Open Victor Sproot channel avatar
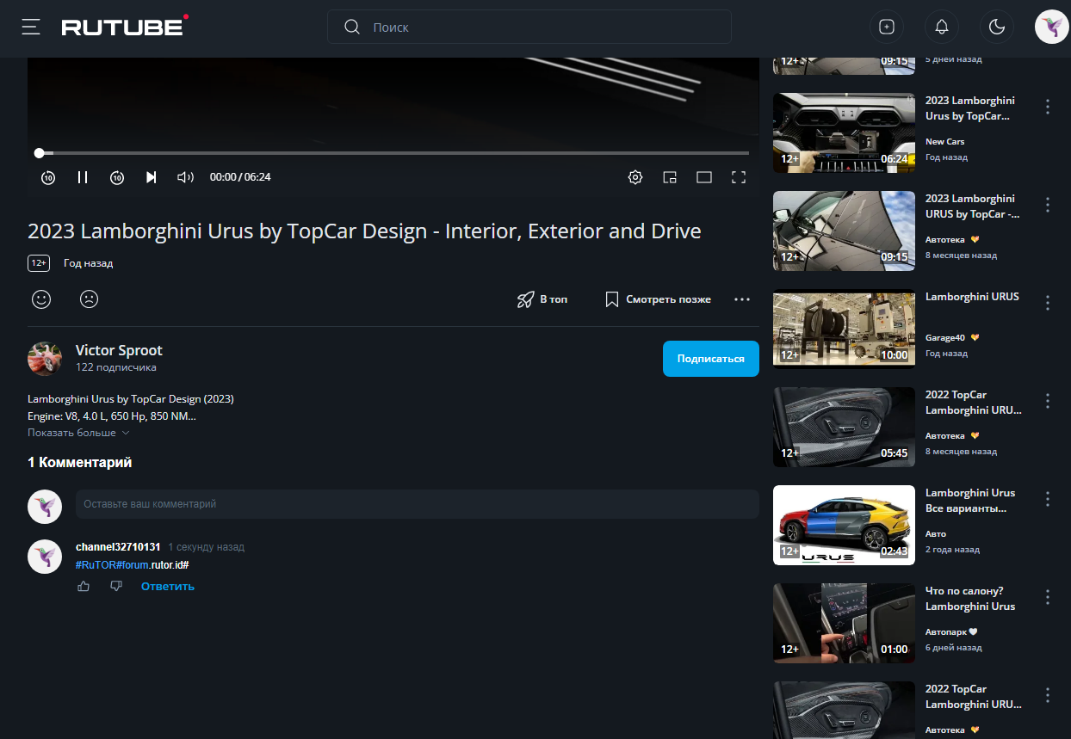The height and width of the screenshot is (739, 1071). point(45,359)
